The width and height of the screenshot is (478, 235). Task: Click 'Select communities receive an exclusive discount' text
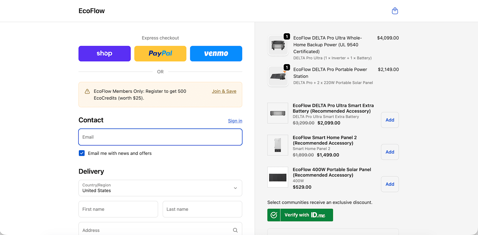click(320, 202)
